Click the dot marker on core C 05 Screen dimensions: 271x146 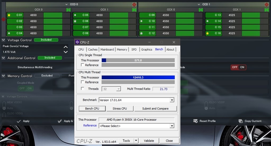75,15
